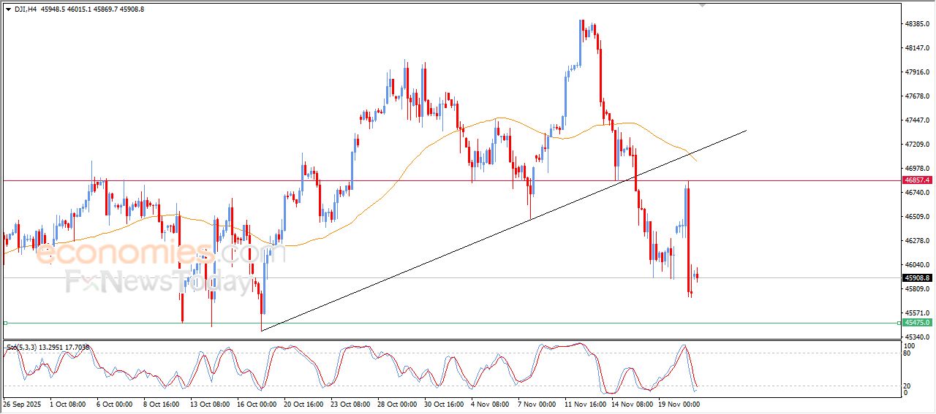
Task: Click the stochastic 80 level label
Action: tap(907, 353)
